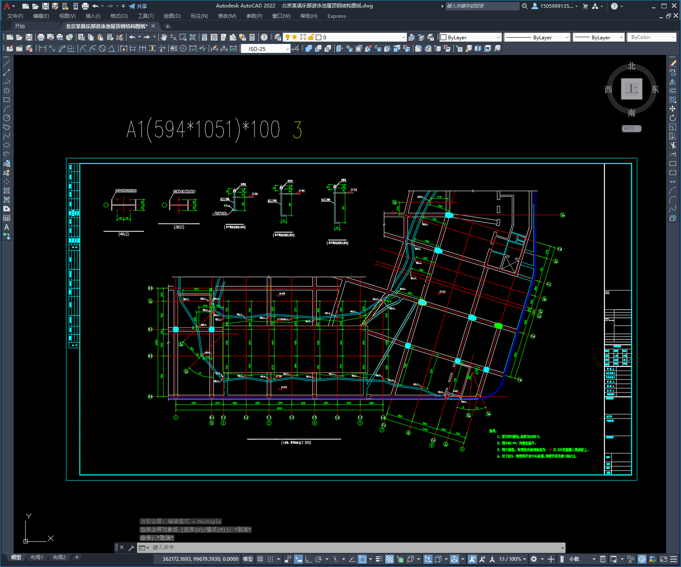Open the signed-in account 1505999135
The height and width of the screenshot is (567, 681).
click(555, 6)
